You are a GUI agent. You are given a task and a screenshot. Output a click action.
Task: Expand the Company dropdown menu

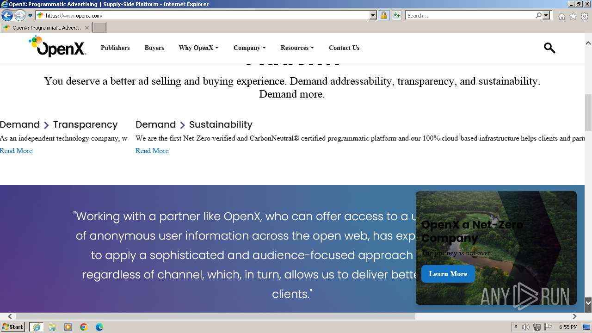[249, 48]
